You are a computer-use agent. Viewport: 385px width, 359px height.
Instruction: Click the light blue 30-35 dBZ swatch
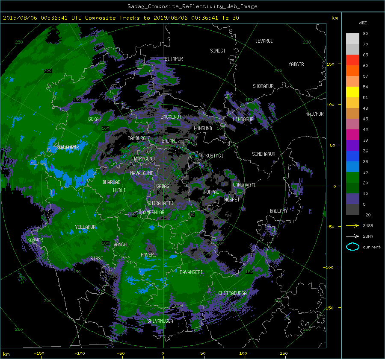tap(352, 166)
